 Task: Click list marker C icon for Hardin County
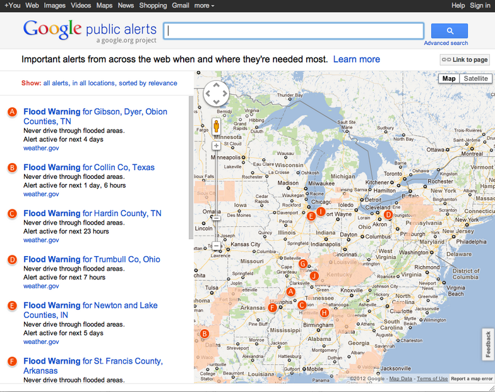coord(12,214)
